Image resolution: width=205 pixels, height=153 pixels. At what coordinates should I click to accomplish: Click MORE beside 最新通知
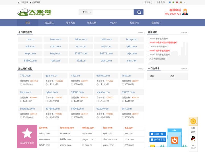(184, 33)
